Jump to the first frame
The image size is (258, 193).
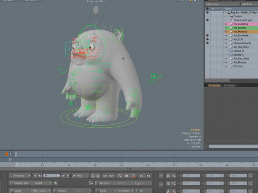35,176
